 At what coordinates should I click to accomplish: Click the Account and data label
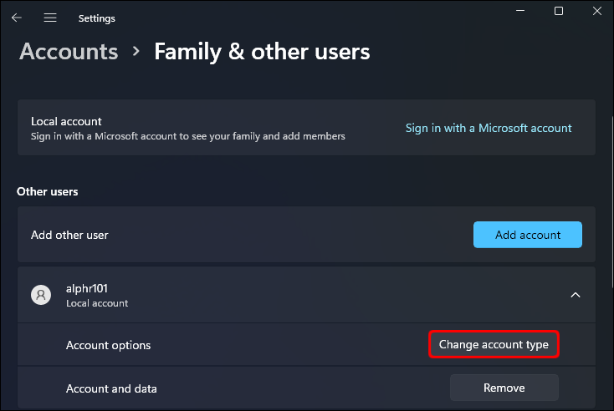pyautogui.click(x=111, y=388)
